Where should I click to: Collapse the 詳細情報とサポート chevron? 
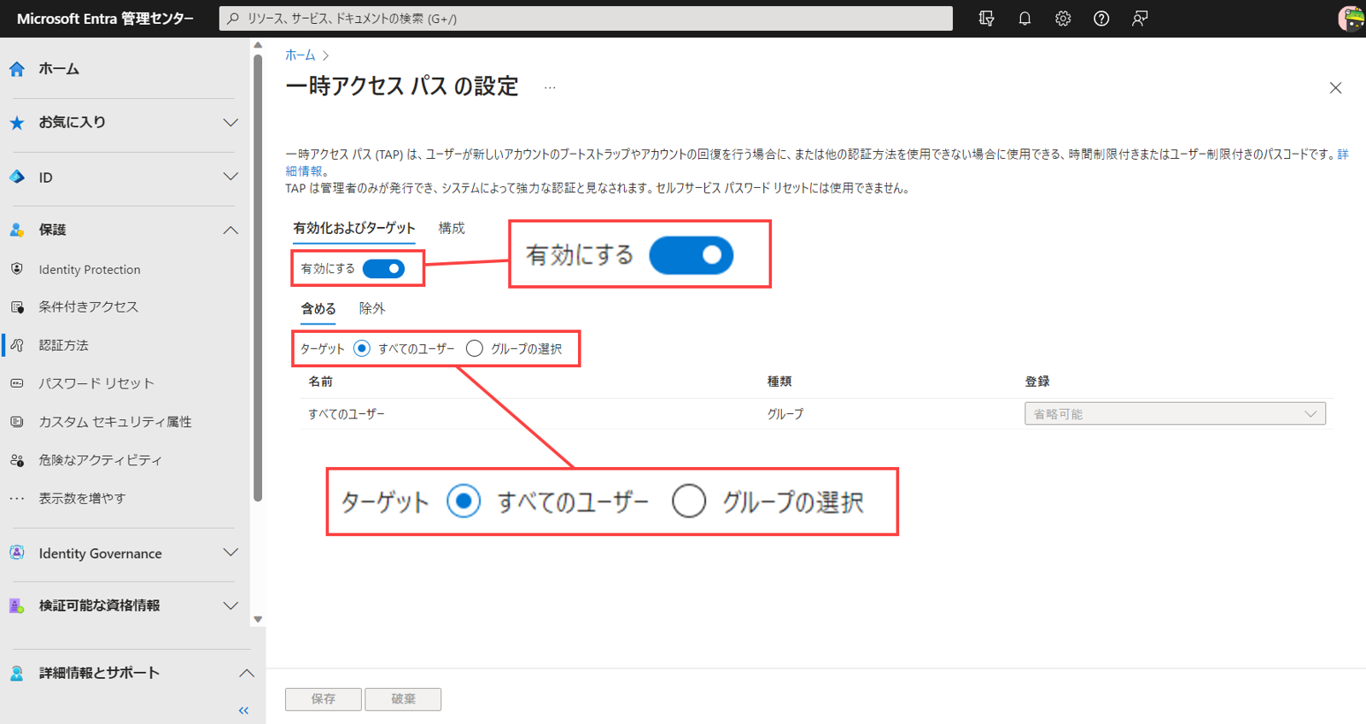[246, 673]
